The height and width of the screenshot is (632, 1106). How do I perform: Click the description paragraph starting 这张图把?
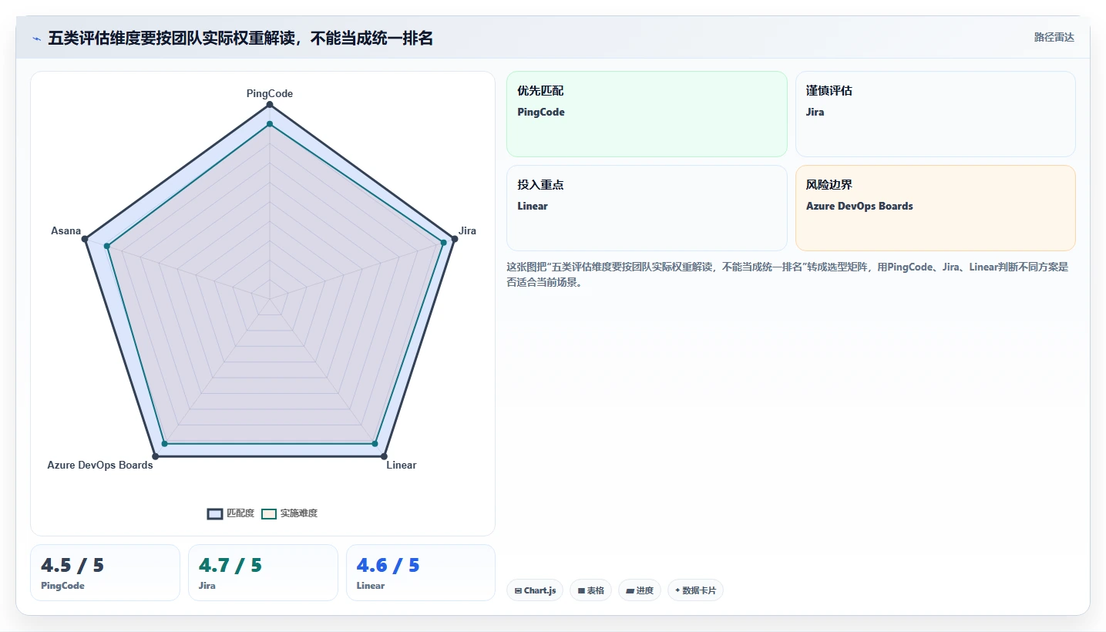click(787, 274)
